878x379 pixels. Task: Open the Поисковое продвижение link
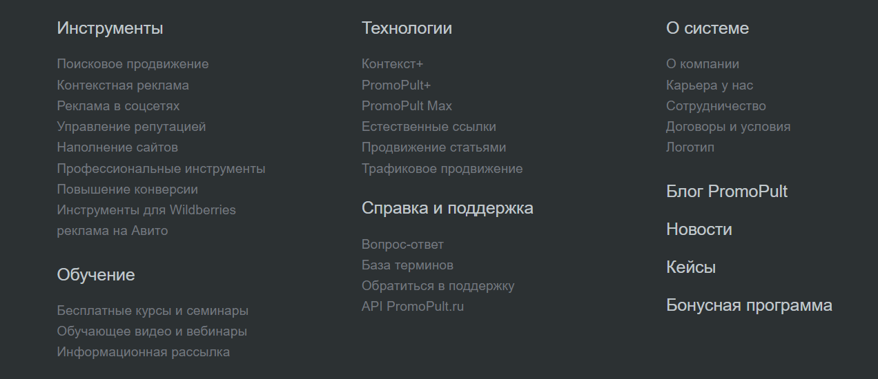point(133,64)
